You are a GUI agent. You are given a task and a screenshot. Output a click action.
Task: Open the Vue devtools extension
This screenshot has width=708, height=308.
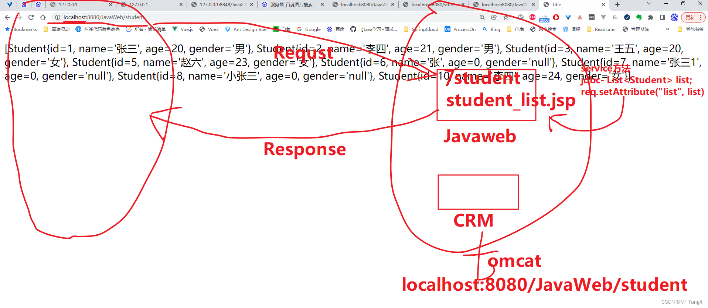pos(603,17)
